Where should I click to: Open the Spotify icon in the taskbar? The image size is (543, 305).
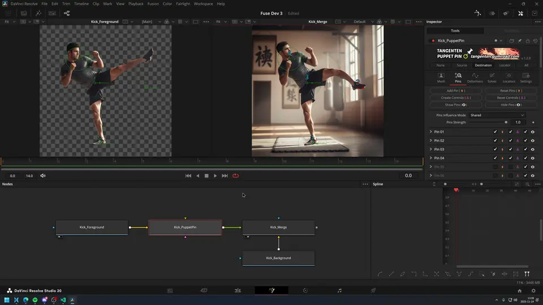(35, 300)
